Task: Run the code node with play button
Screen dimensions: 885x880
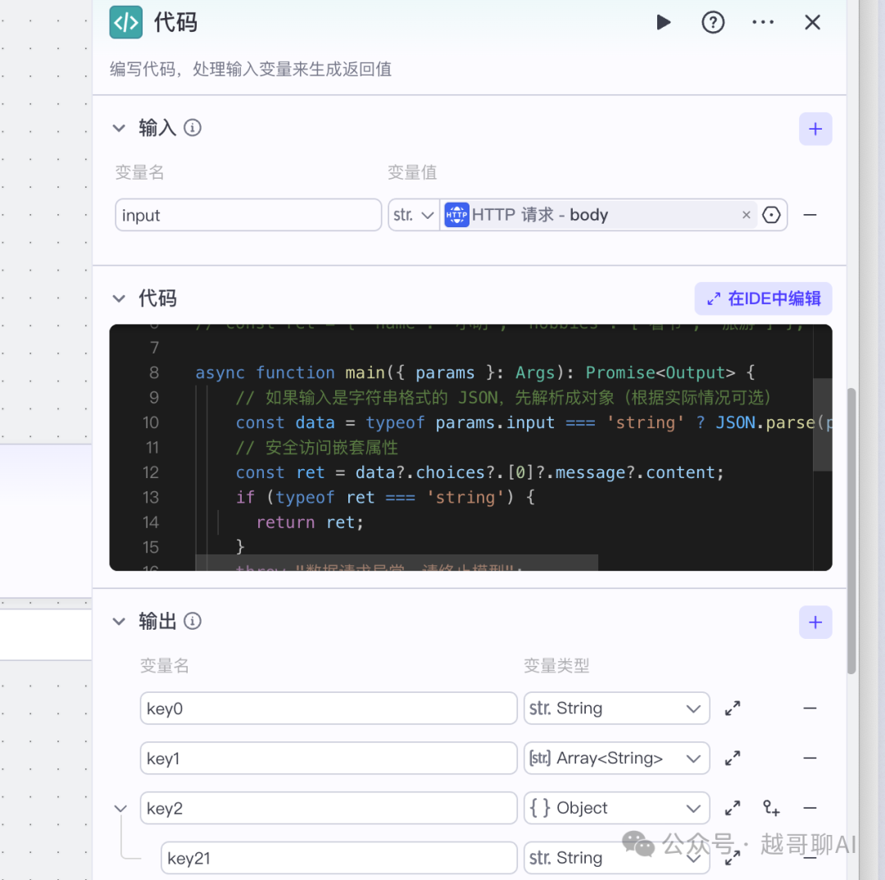Action: (x=664, y=23)
